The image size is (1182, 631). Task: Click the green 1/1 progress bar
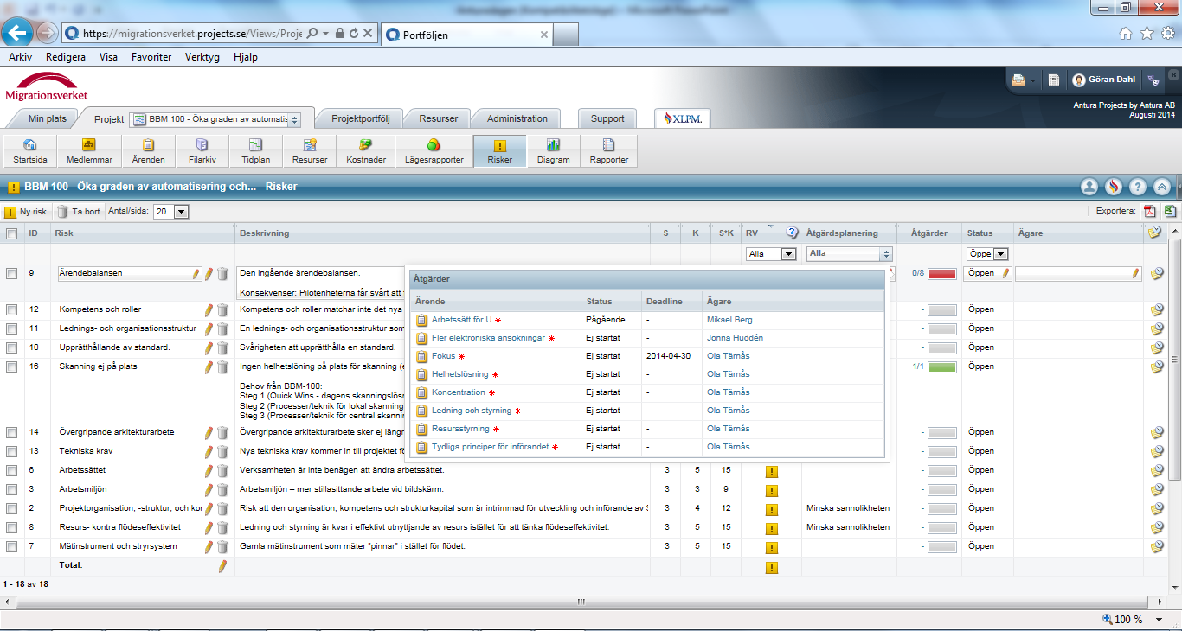pos(942,366)
